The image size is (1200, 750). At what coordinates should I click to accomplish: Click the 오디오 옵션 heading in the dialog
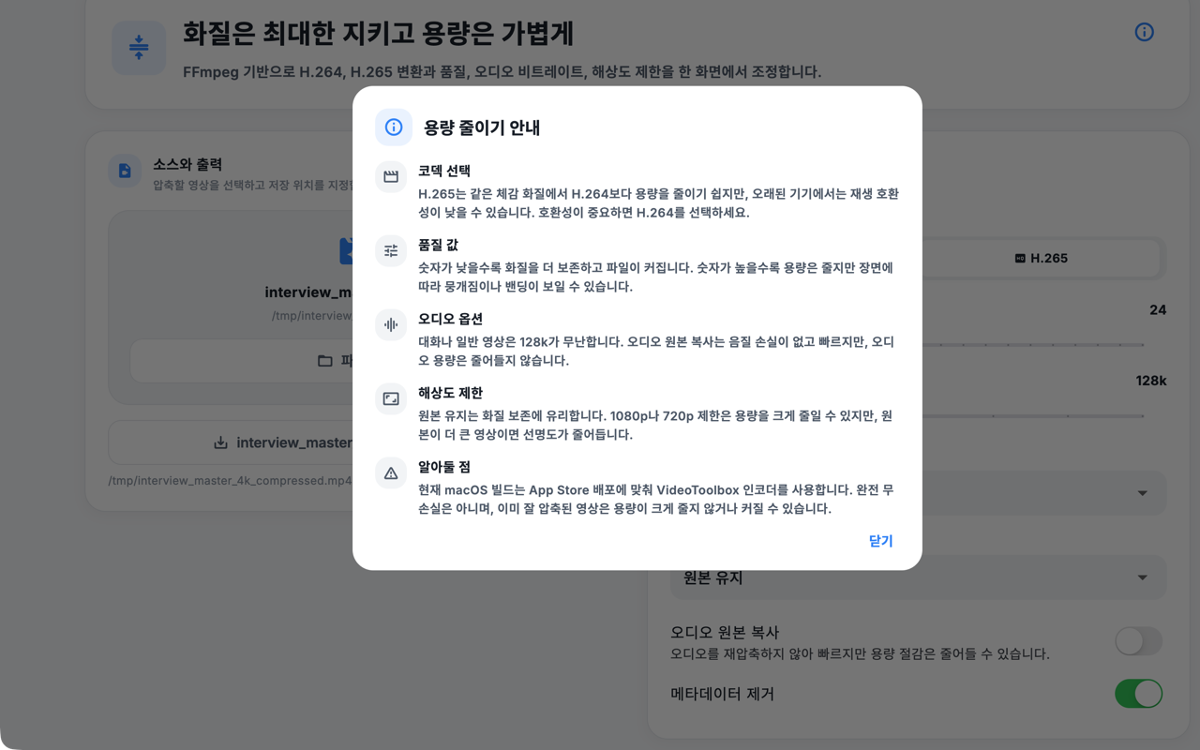(450, 319)
